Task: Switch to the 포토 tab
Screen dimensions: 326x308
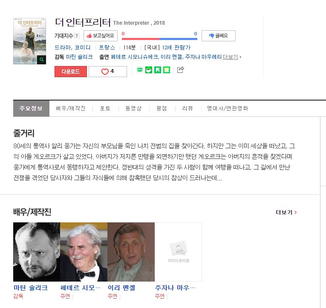Action: click(105, 108)
